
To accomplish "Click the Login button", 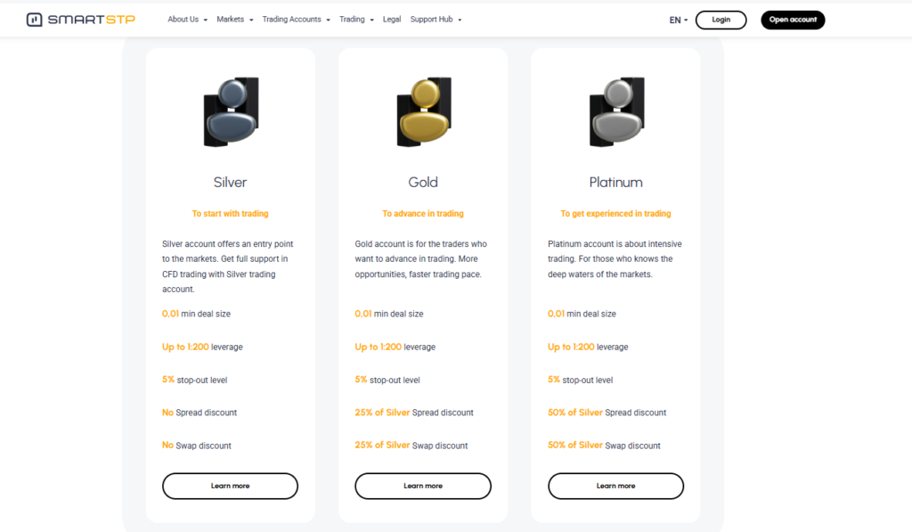I will coord(721,19).
